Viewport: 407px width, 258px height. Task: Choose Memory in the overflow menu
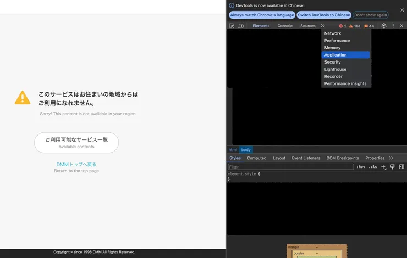click(x=345, y=48)
